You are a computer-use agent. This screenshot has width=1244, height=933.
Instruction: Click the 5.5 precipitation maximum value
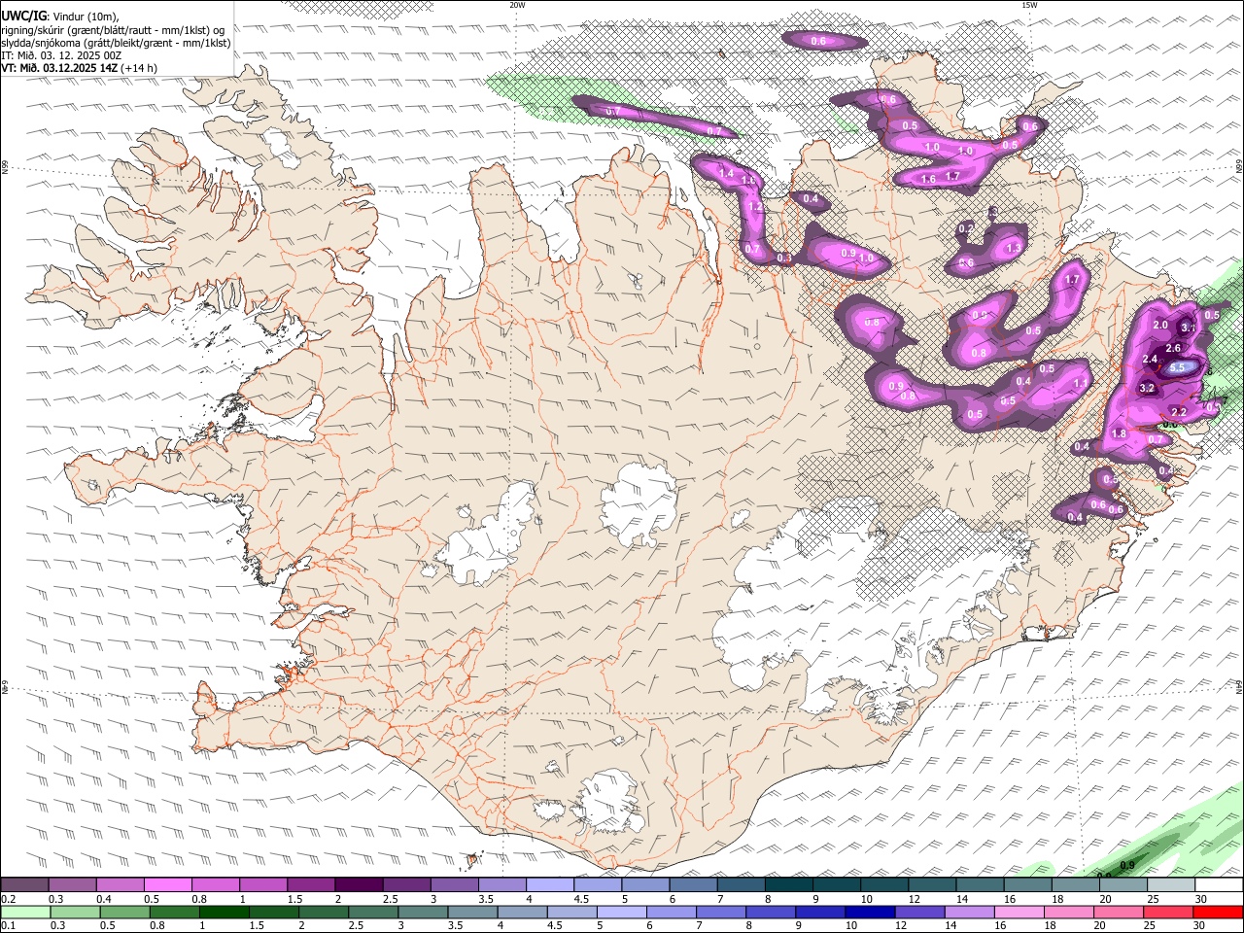tap(1178, 367)
